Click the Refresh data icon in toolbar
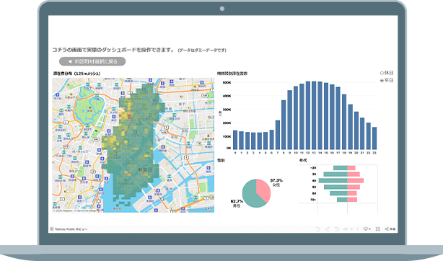The image size is (443, 261). pos(346,229)
